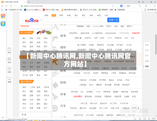Select the 地图 search tab
The image size is (157, 121).
click(x=99, y=15)
